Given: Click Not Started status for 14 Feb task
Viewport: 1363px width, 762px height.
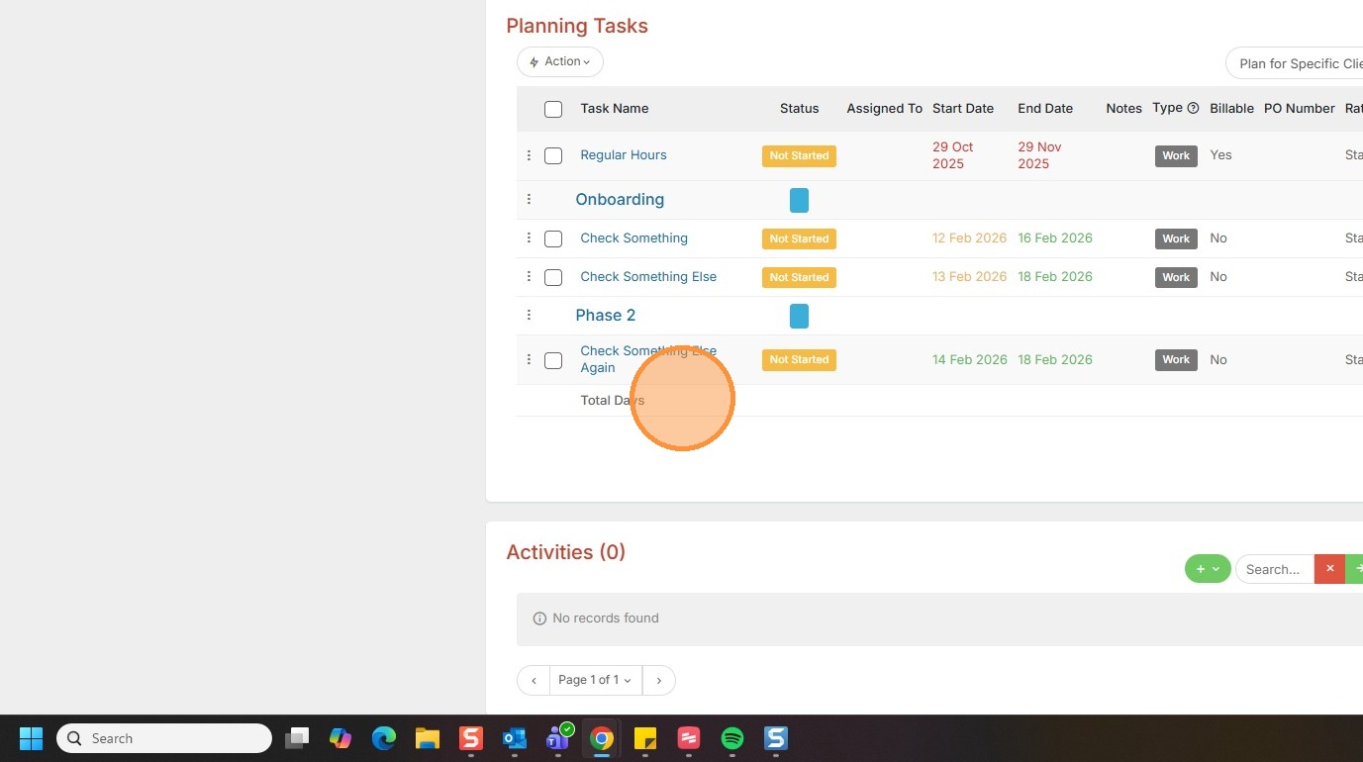Looking at the screenshot, I should tap(799, 359).
